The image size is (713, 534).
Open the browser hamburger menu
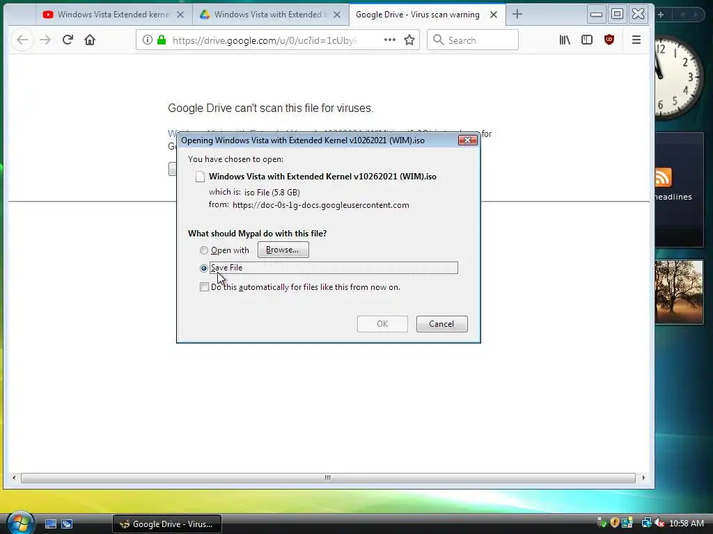[x=636, y=40]
